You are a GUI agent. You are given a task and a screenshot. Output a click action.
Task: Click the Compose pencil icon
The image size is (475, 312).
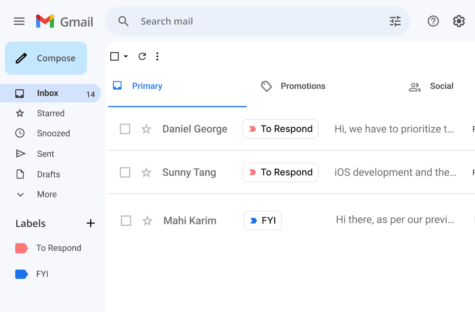[x=21, y=58]
